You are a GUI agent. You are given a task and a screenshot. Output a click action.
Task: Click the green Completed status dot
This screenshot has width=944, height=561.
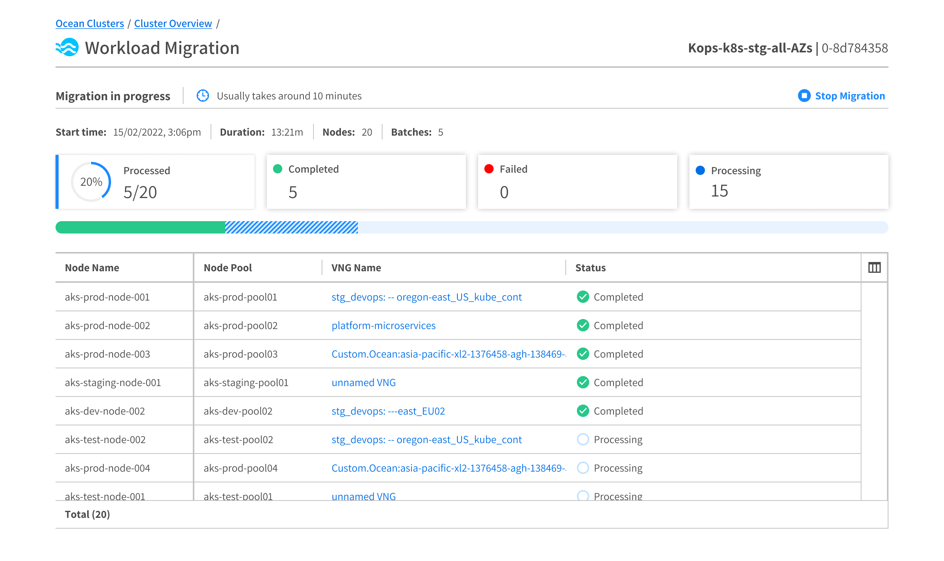pyautogui.click(x=278, y=169)
